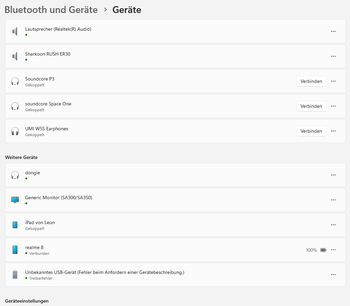Screen dimensions: 350x306
Task: Click the soundcore Space One headphone icon
Action: pos(15,106)
